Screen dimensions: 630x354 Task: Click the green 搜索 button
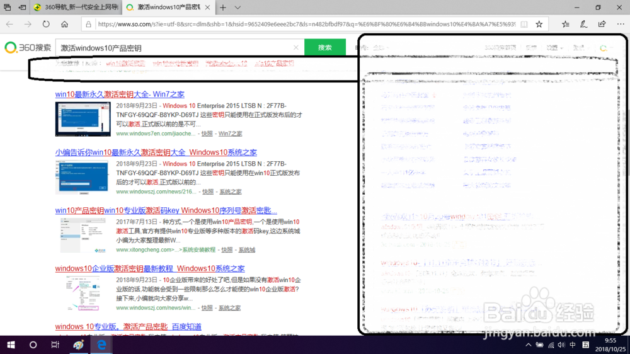(325, 47)
